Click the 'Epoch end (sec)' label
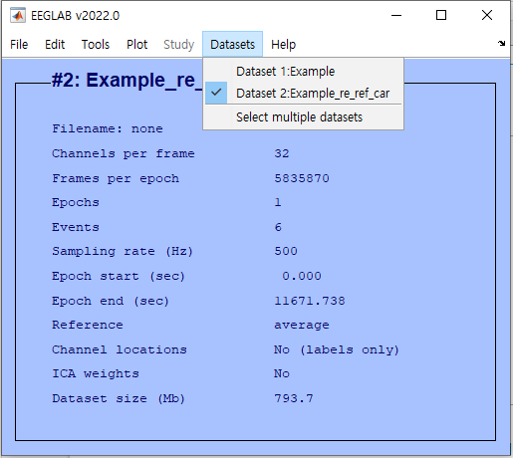The image size is (513, 458). (111, 301)
